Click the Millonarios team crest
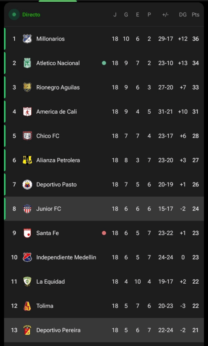Viewport: 208px width, 346px height. 27,39
